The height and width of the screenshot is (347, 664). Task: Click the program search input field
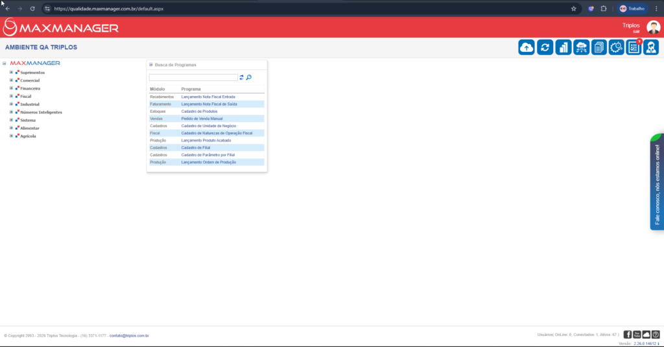[x=193, y=77]
